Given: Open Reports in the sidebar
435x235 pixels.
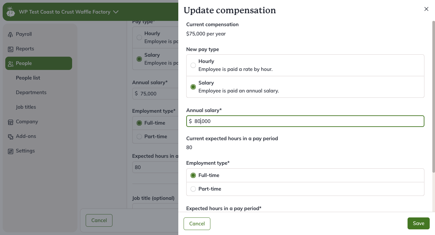Looking at the screenshot, I should click(x=39, y=49).
